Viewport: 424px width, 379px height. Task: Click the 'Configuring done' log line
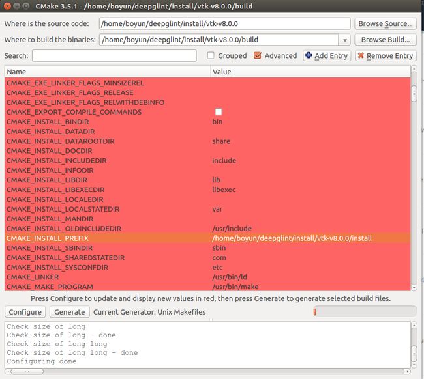(x=42, y=361)
